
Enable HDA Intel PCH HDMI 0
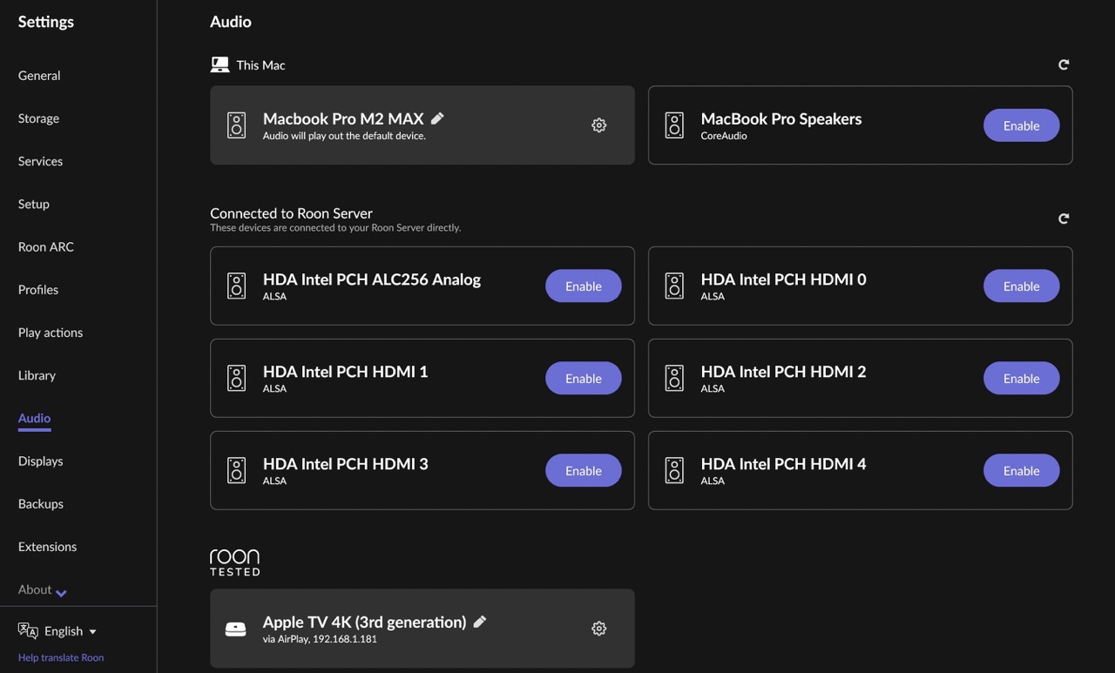1021,286
